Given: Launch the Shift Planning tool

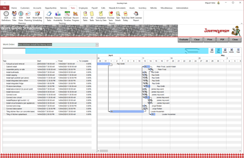Looking at the screenshot, I should (x=28, y=16).
